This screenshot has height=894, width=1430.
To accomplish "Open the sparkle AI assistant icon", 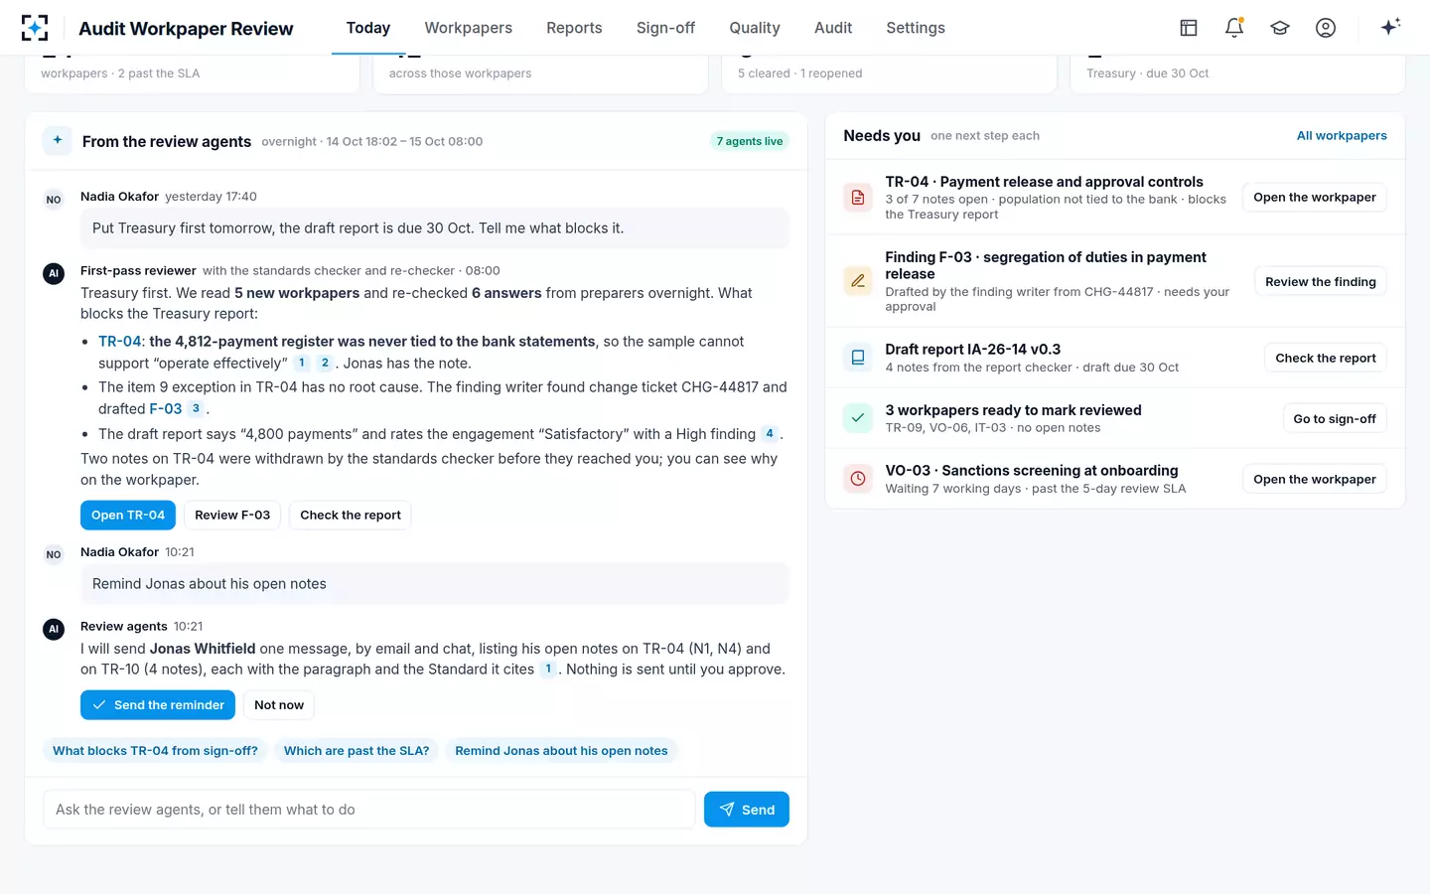I will (x=1390, y=27).
